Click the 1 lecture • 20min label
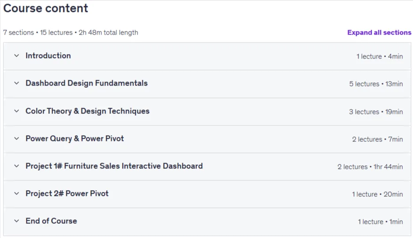 pos(378,194)
